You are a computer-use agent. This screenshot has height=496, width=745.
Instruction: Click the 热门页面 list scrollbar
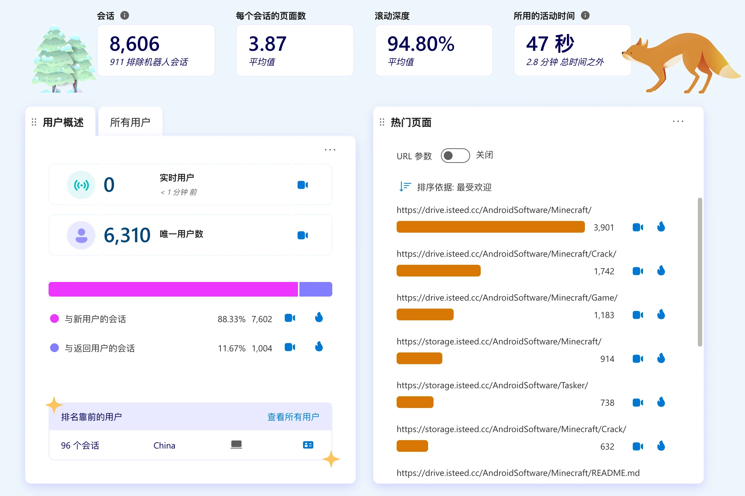pos(700,272)
